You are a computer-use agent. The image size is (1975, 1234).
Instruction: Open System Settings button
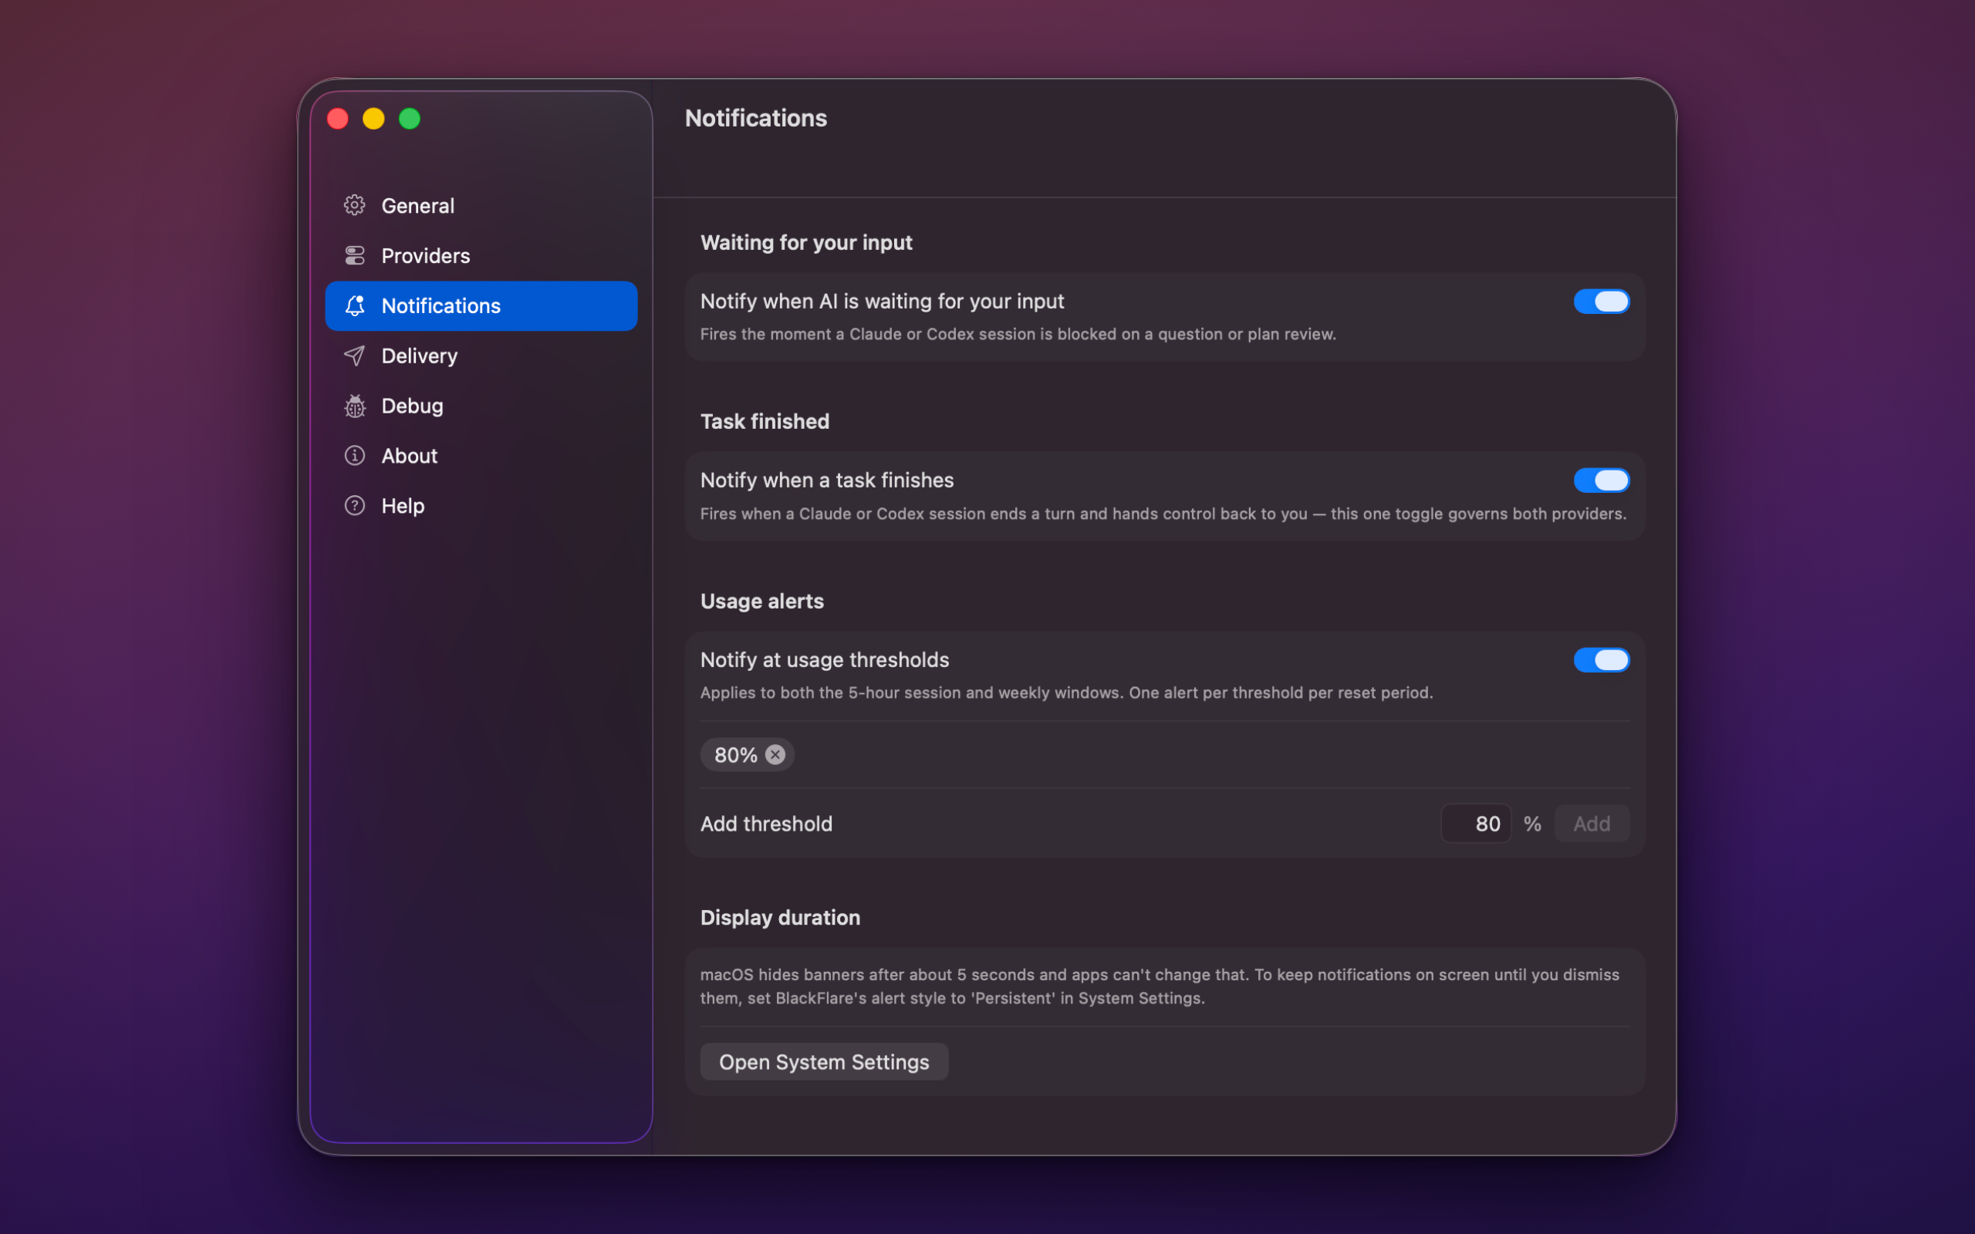click(x=823, y=1062)
